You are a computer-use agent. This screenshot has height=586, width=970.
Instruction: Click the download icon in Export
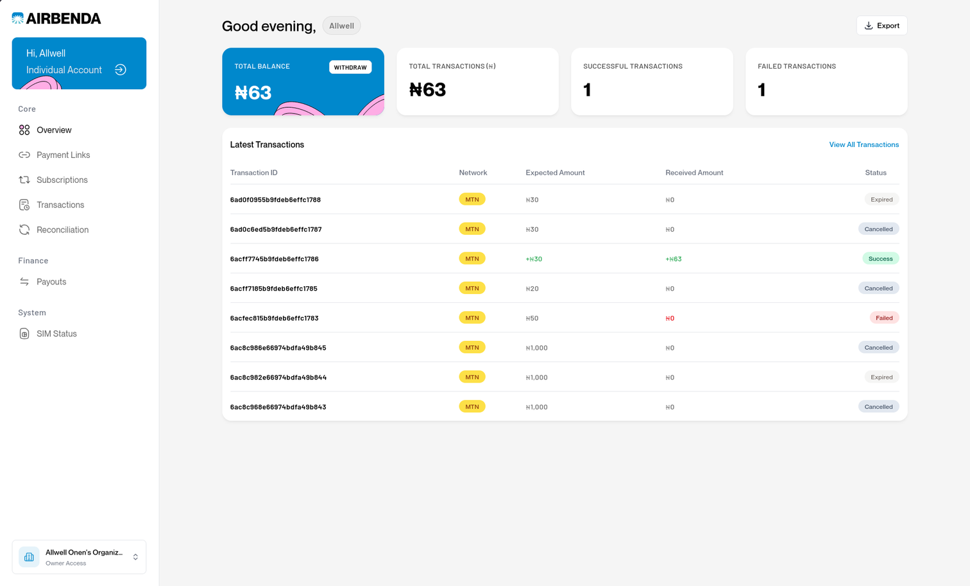coord(869,26)
